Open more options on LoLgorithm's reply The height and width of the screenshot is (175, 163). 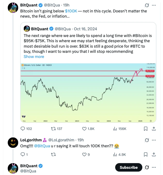(x=154, y=140)
